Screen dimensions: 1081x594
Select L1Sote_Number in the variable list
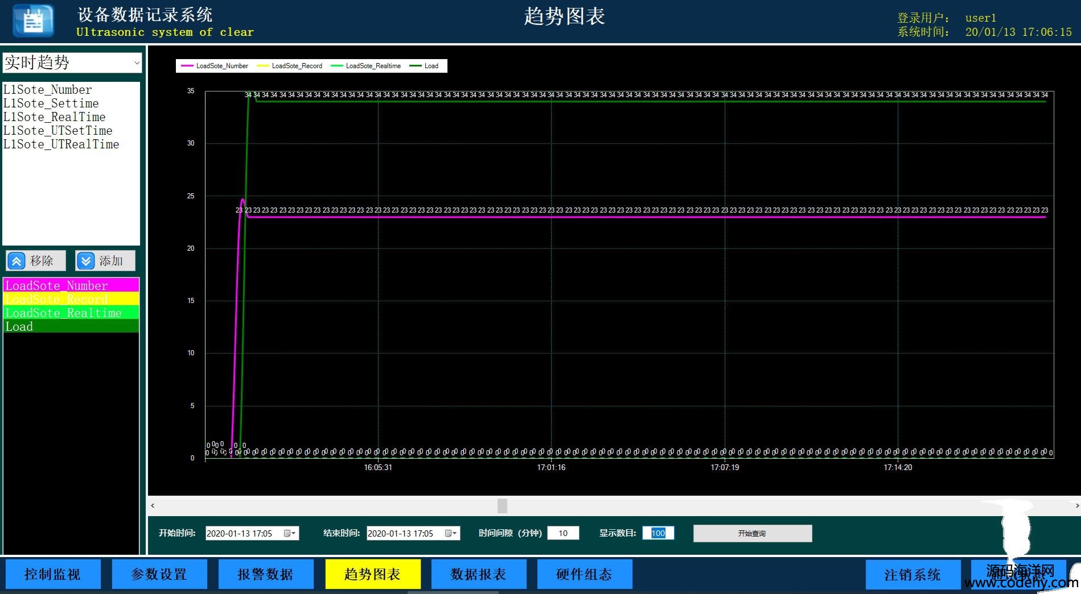(48, 90)
